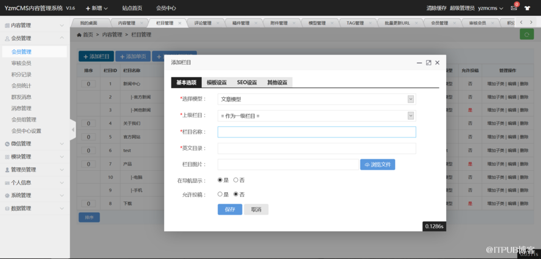Click 管理员管理 sidebar menu icon
This screenshot has width=541, height=259.
click(x=7, y=170)
